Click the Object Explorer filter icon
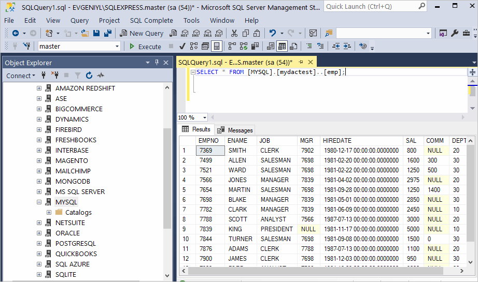478x282 pixels. (78, 75)
